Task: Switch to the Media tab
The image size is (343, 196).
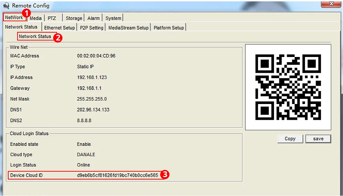Action: coord(35,18)
